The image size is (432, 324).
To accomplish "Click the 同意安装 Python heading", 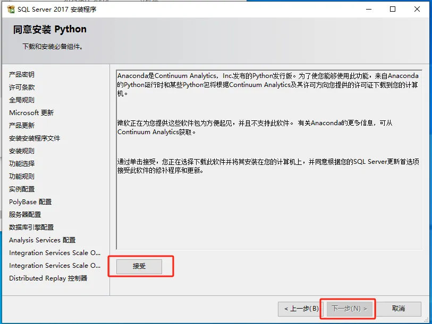I will pos(50,29).
